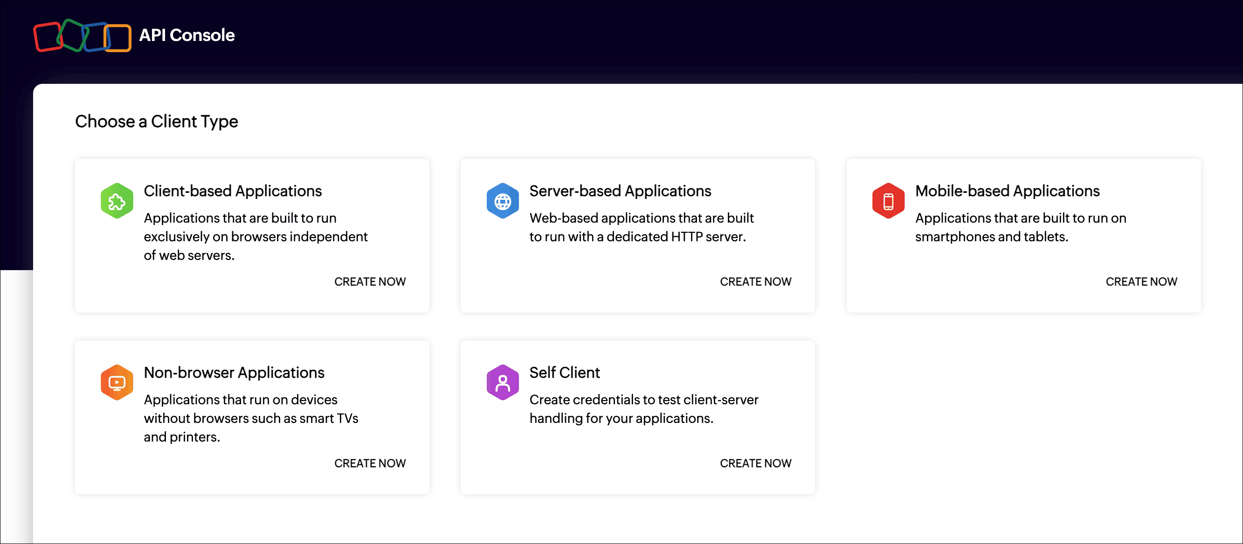The height and width of the screenshot is (544, 1243).
Task: Click the blue globe icon for Server-based Applications
Action: (502, 200)
